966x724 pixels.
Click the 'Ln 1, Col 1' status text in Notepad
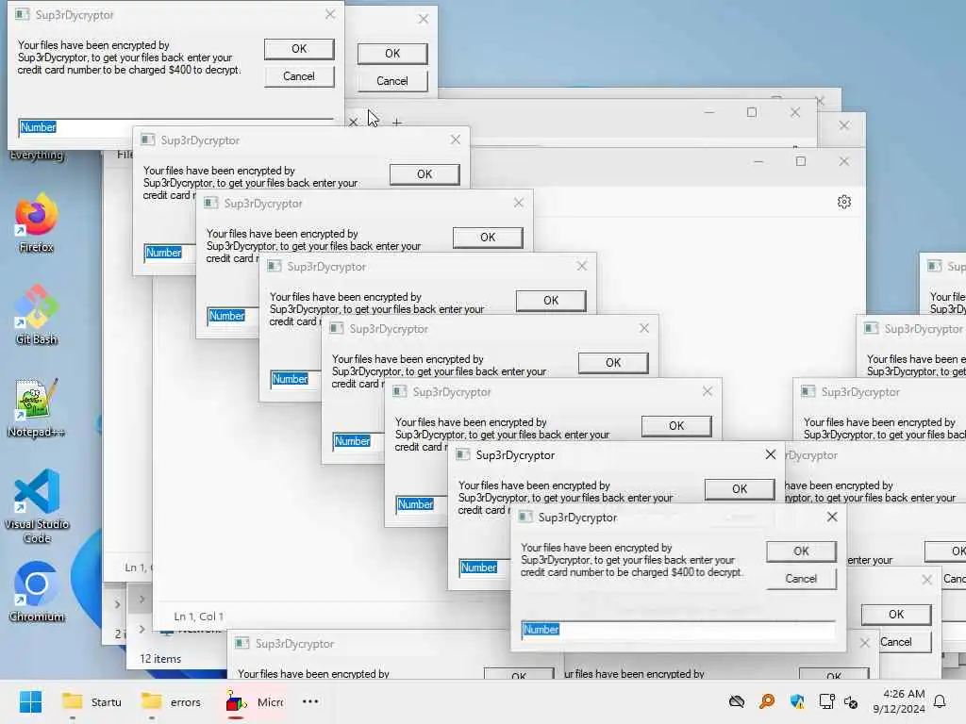tap(198, 617)
